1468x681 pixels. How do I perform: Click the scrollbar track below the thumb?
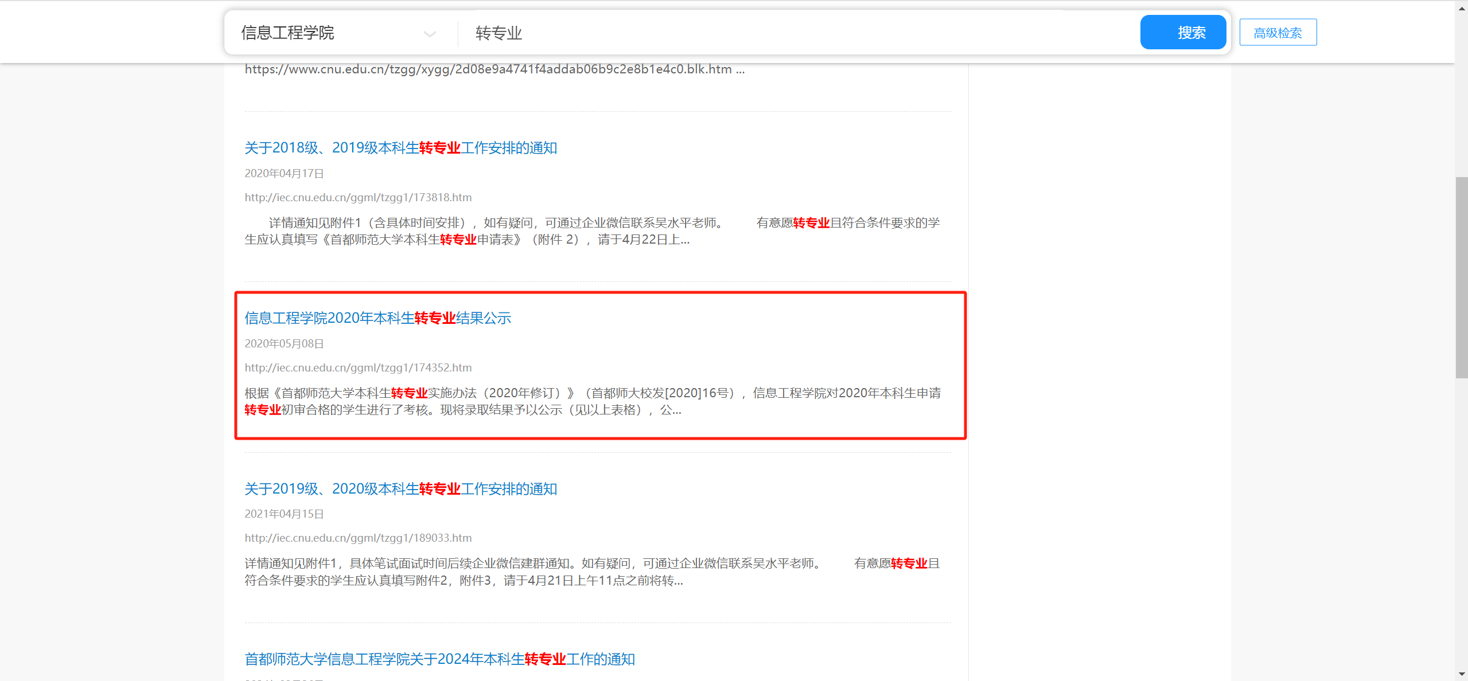click(x=1462, y=516)
